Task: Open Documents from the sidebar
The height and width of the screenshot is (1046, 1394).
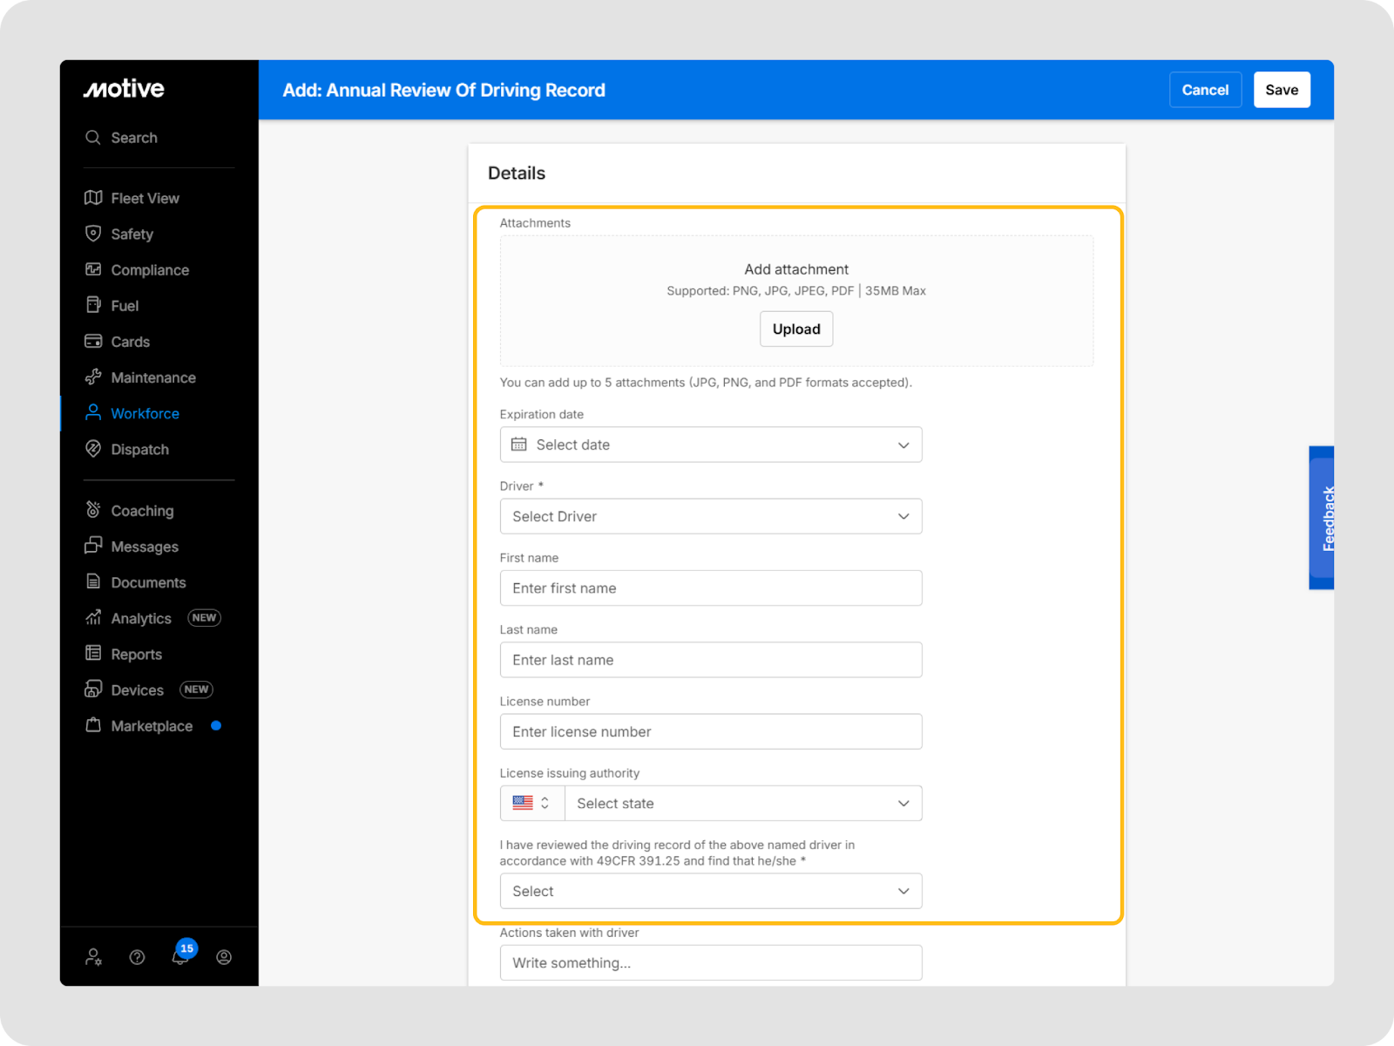Action: [x=148, y=582]
